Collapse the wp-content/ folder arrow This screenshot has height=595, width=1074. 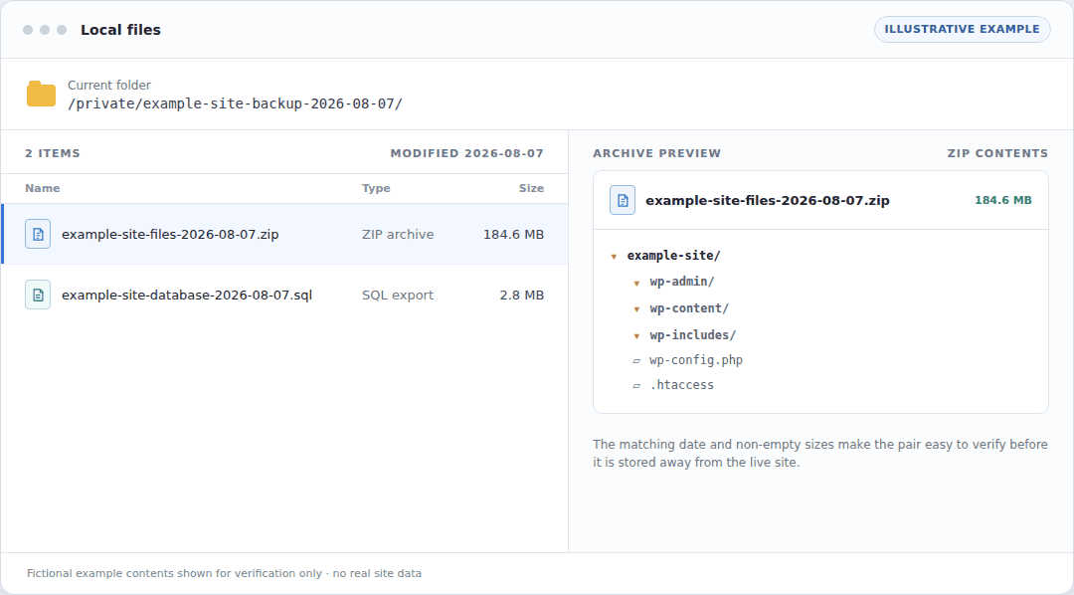pyautogui.click(x=636, y=309)
